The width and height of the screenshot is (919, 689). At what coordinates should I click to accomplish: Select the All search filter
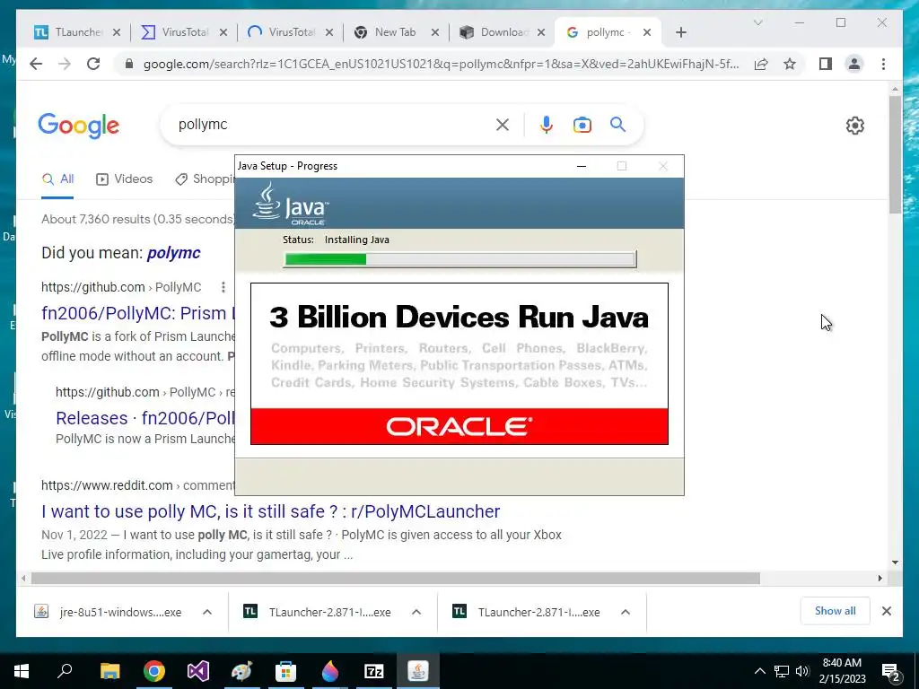pyautogui.click(x=57, y=179)
